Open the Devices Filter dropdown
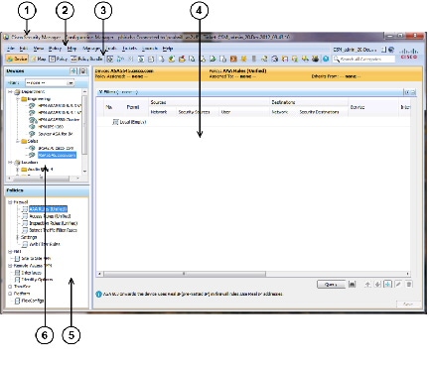This screenshot has width=430, height=366. coord(50,82)
